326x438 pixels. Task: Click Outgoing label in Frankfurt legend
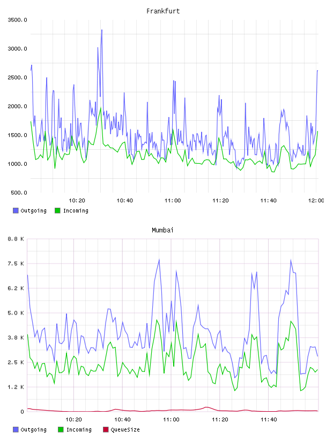pyautogui.click(x=33, y=210)
